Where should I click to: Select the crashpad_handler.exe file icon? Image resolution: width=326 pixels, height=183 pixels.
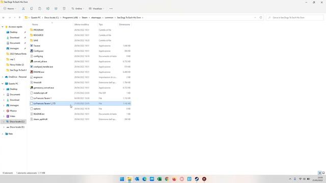pos(32,67)
